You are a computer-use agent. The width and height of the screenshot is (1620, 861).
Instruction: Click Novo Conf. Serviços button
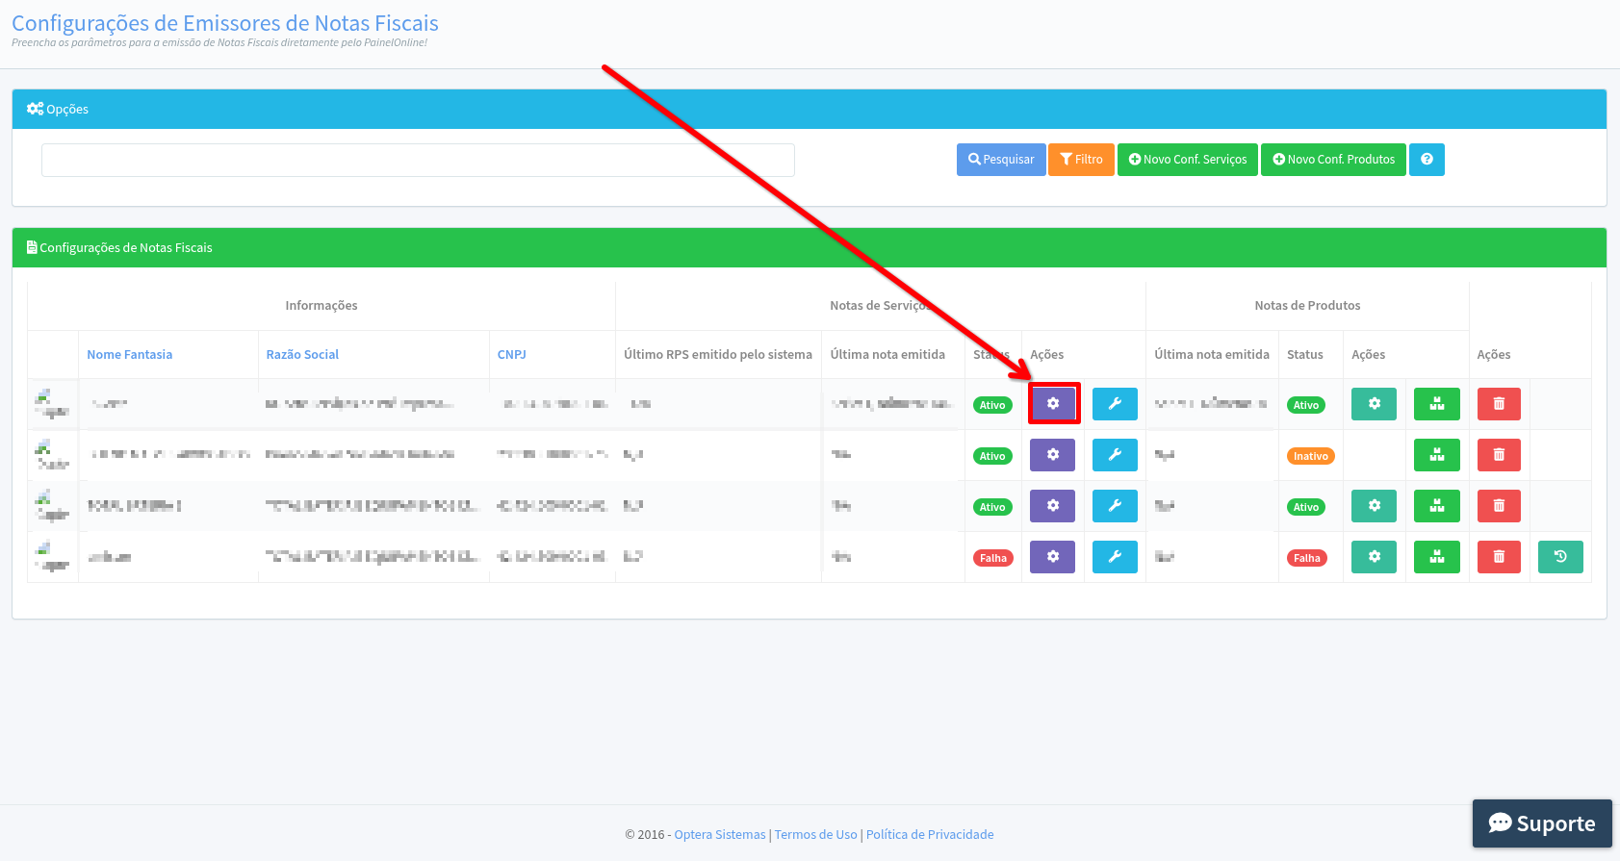pyautogui.click(x=1187, y=160)
